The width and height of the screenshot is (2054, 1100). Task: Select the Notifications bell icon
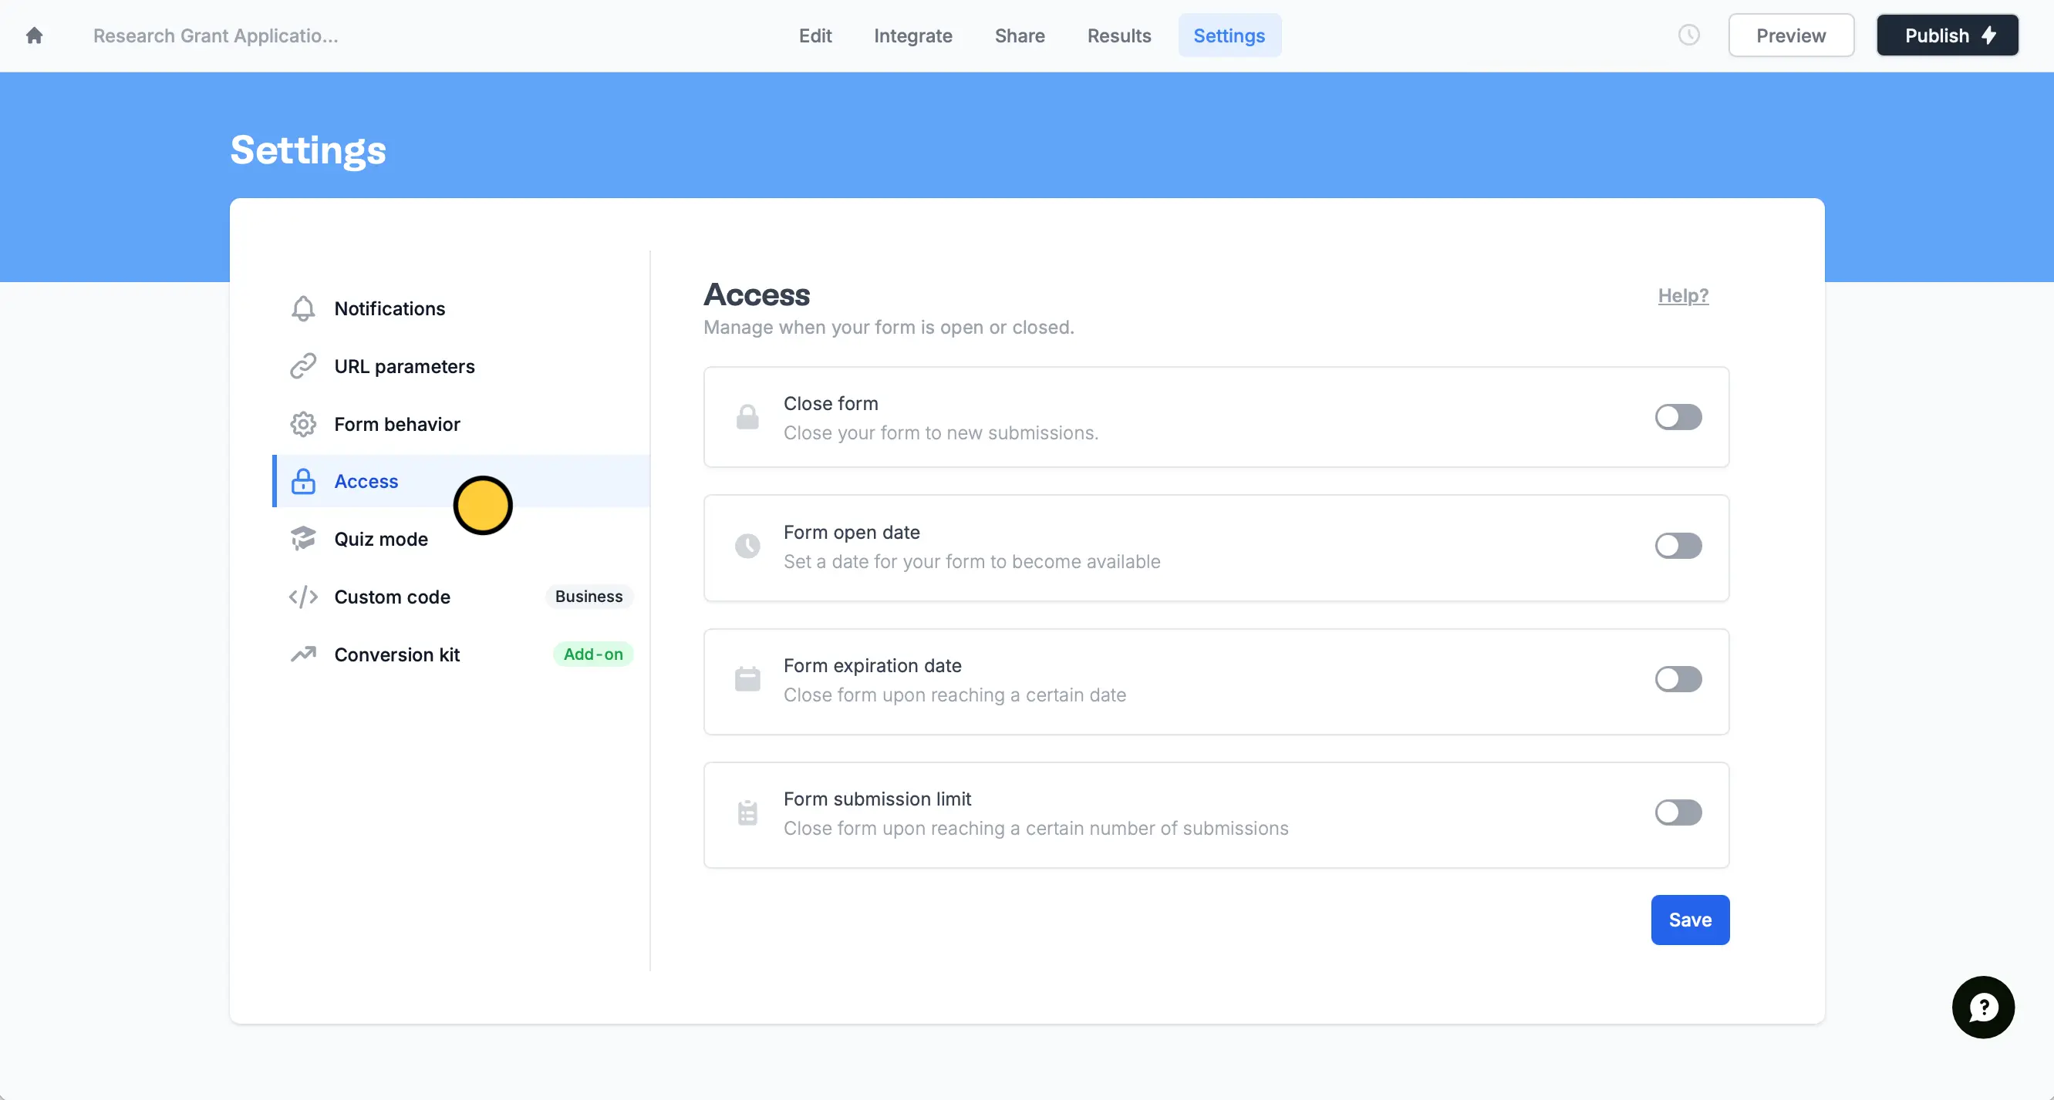pos(303,308)
